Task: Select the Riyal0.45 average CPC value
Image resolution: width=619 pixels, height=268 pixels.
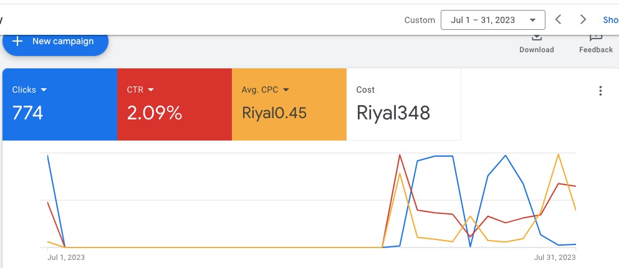Action: point(274,113)
